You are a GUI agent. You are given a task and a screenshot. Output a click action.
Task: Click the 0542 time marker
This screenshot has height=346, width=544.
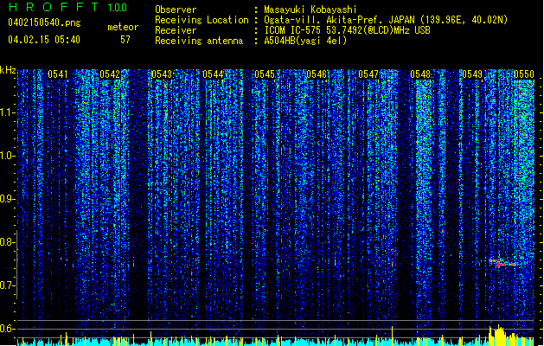point(110,74)
